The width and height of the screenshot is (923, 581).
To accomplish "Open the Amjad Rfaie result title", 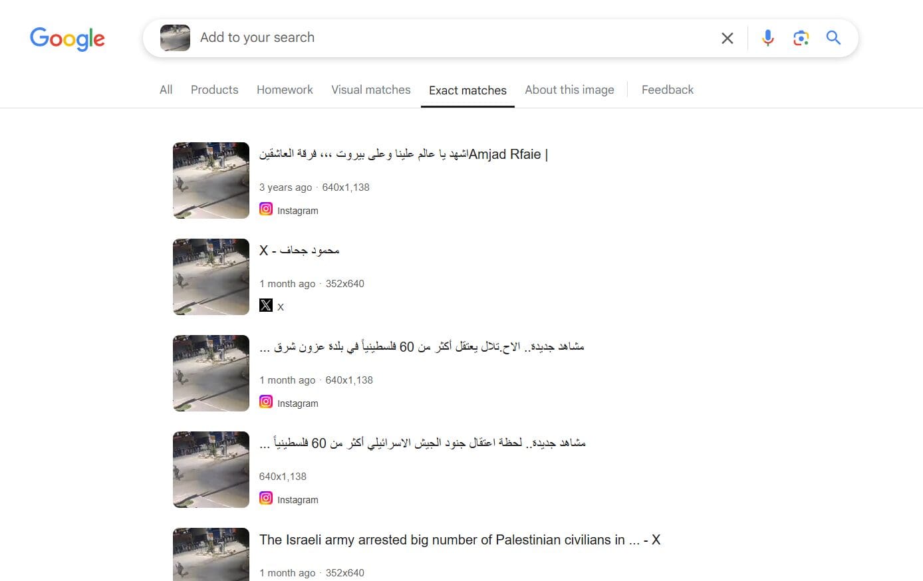I will [404, 154].
